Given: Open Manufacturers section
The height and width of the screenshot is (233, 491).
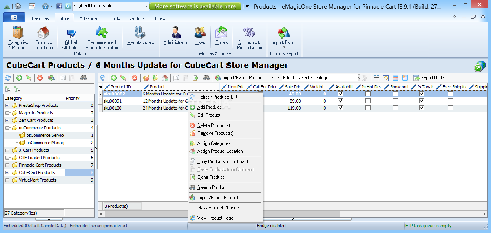Looking at the screenshot, I should (141, 36).
